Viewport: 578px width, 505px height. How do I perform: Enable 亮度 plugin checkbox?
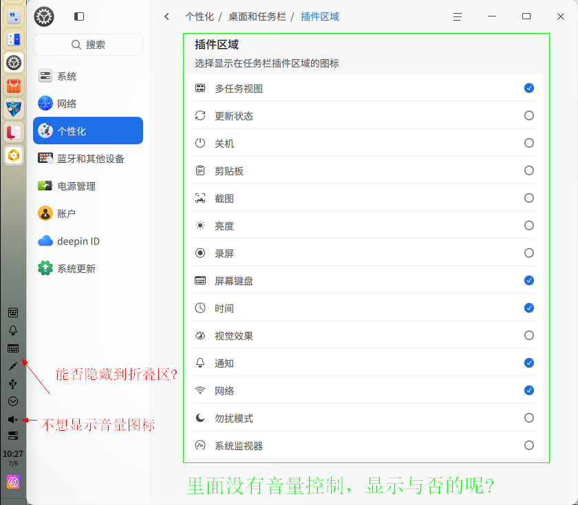[529, 225]
